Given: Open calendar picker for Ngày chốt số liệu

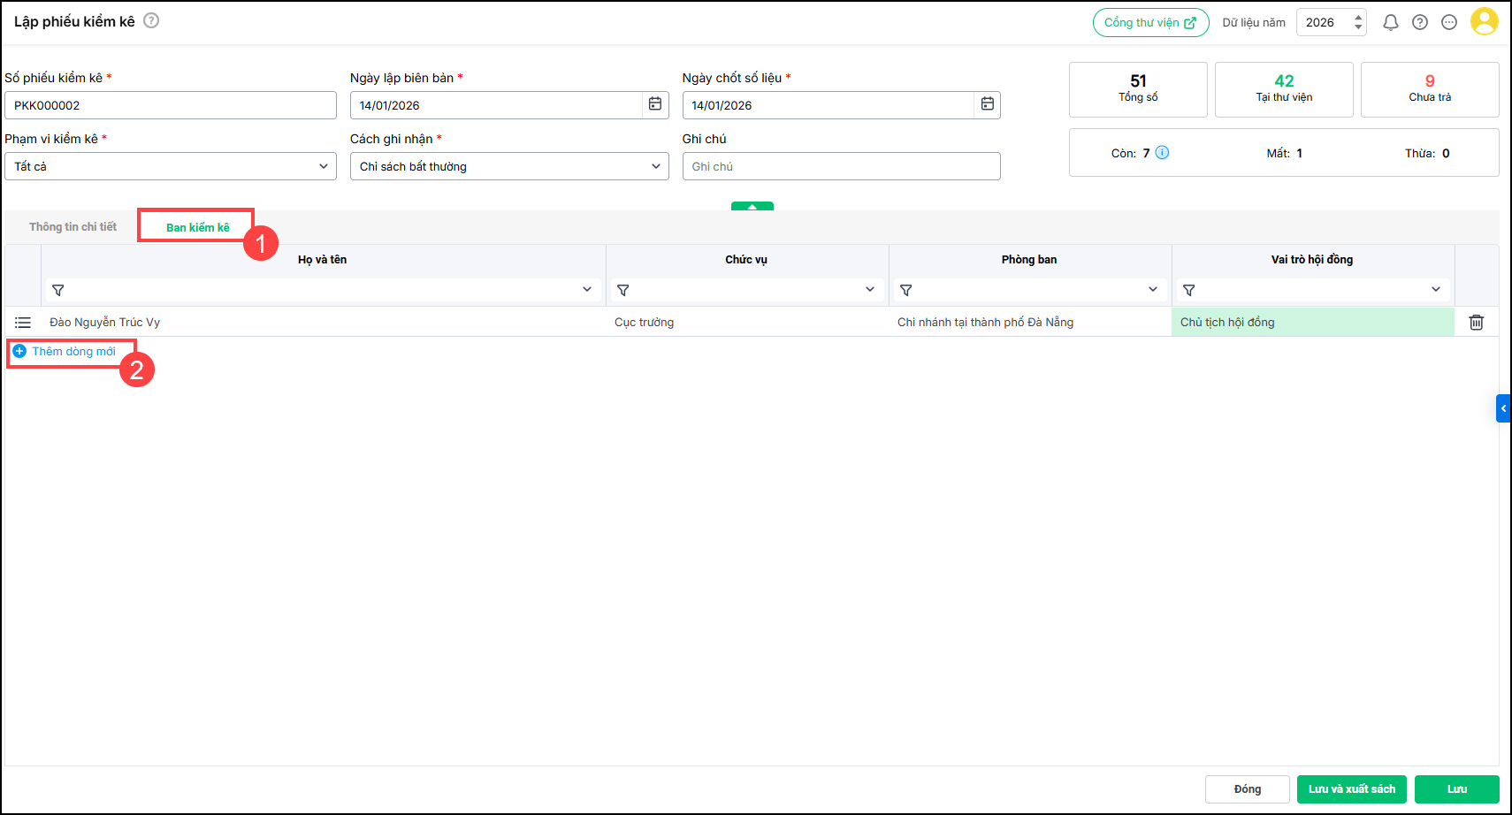Looking at the screenshot, I should tap(988, 104).
